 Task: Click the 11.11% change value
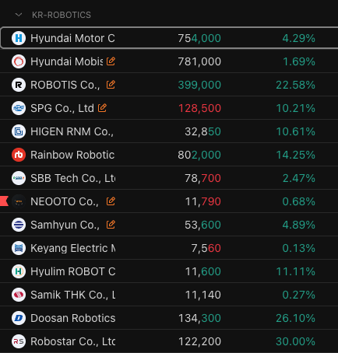pos(295,271)
